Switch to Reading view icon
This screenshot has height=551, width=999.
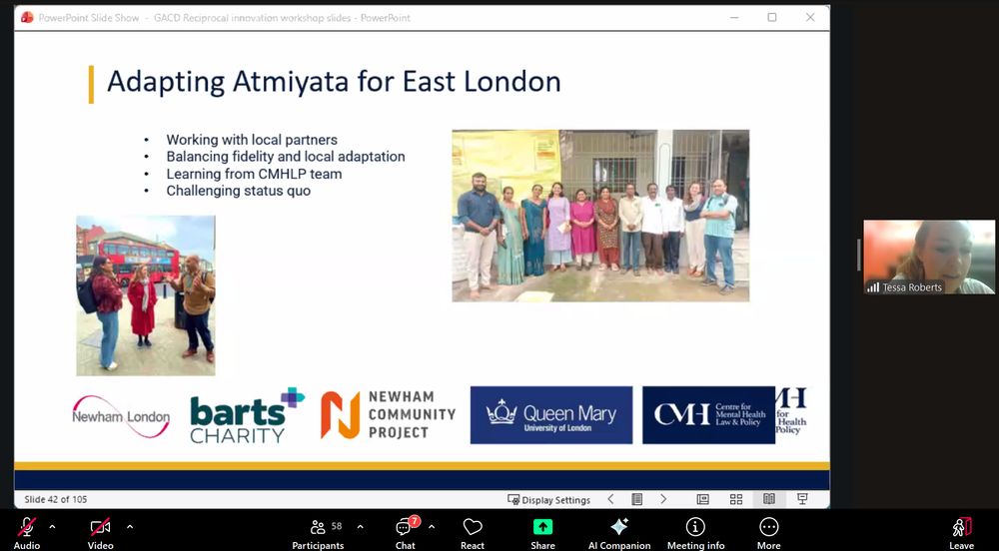pos(769,499)
